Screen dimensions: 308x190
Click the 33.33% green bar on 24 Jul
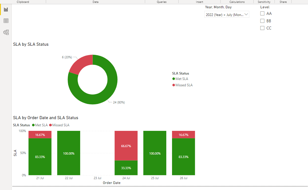coord(126,168)
